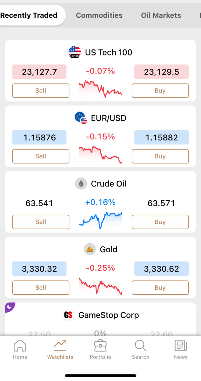201x381 pixels.
Task: Tap the News newspaper icon
Action: coord(181,346)
